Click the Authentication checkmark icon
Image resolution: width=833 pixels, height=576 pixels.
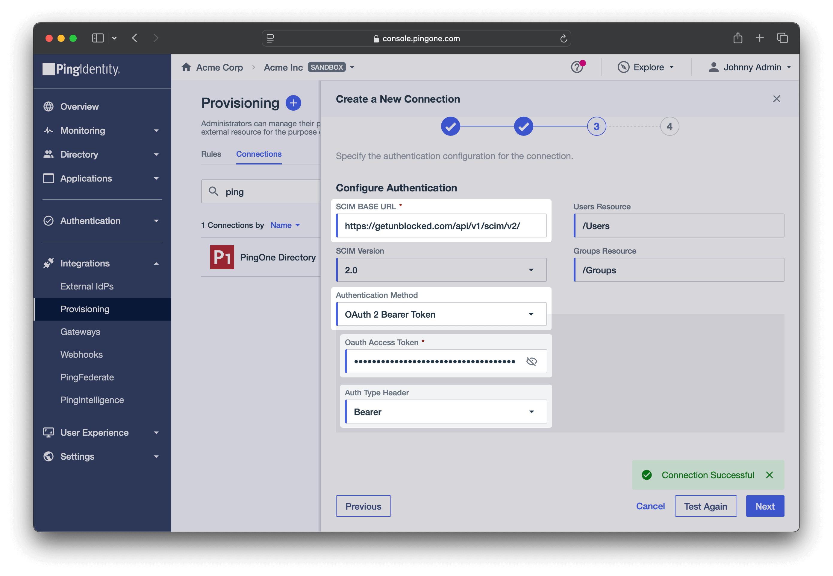tap(49, 221)
